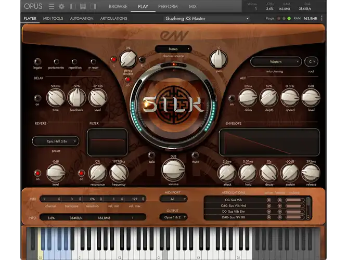
Task: Toggle the reverb on button
Action: click(37, 173)
